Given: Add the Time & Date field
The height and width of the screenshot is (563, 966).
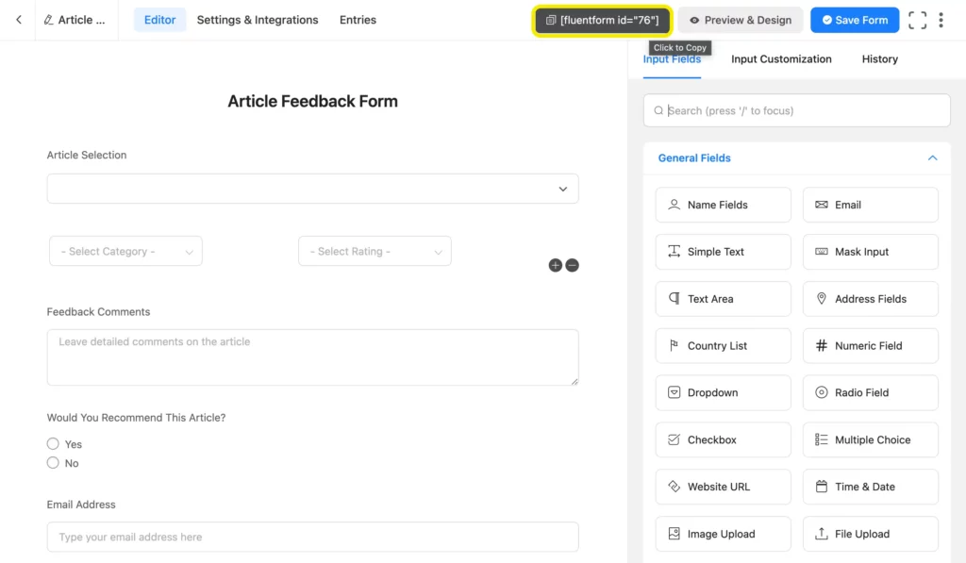Looking at the screenshot, I should tap(871, 487).
